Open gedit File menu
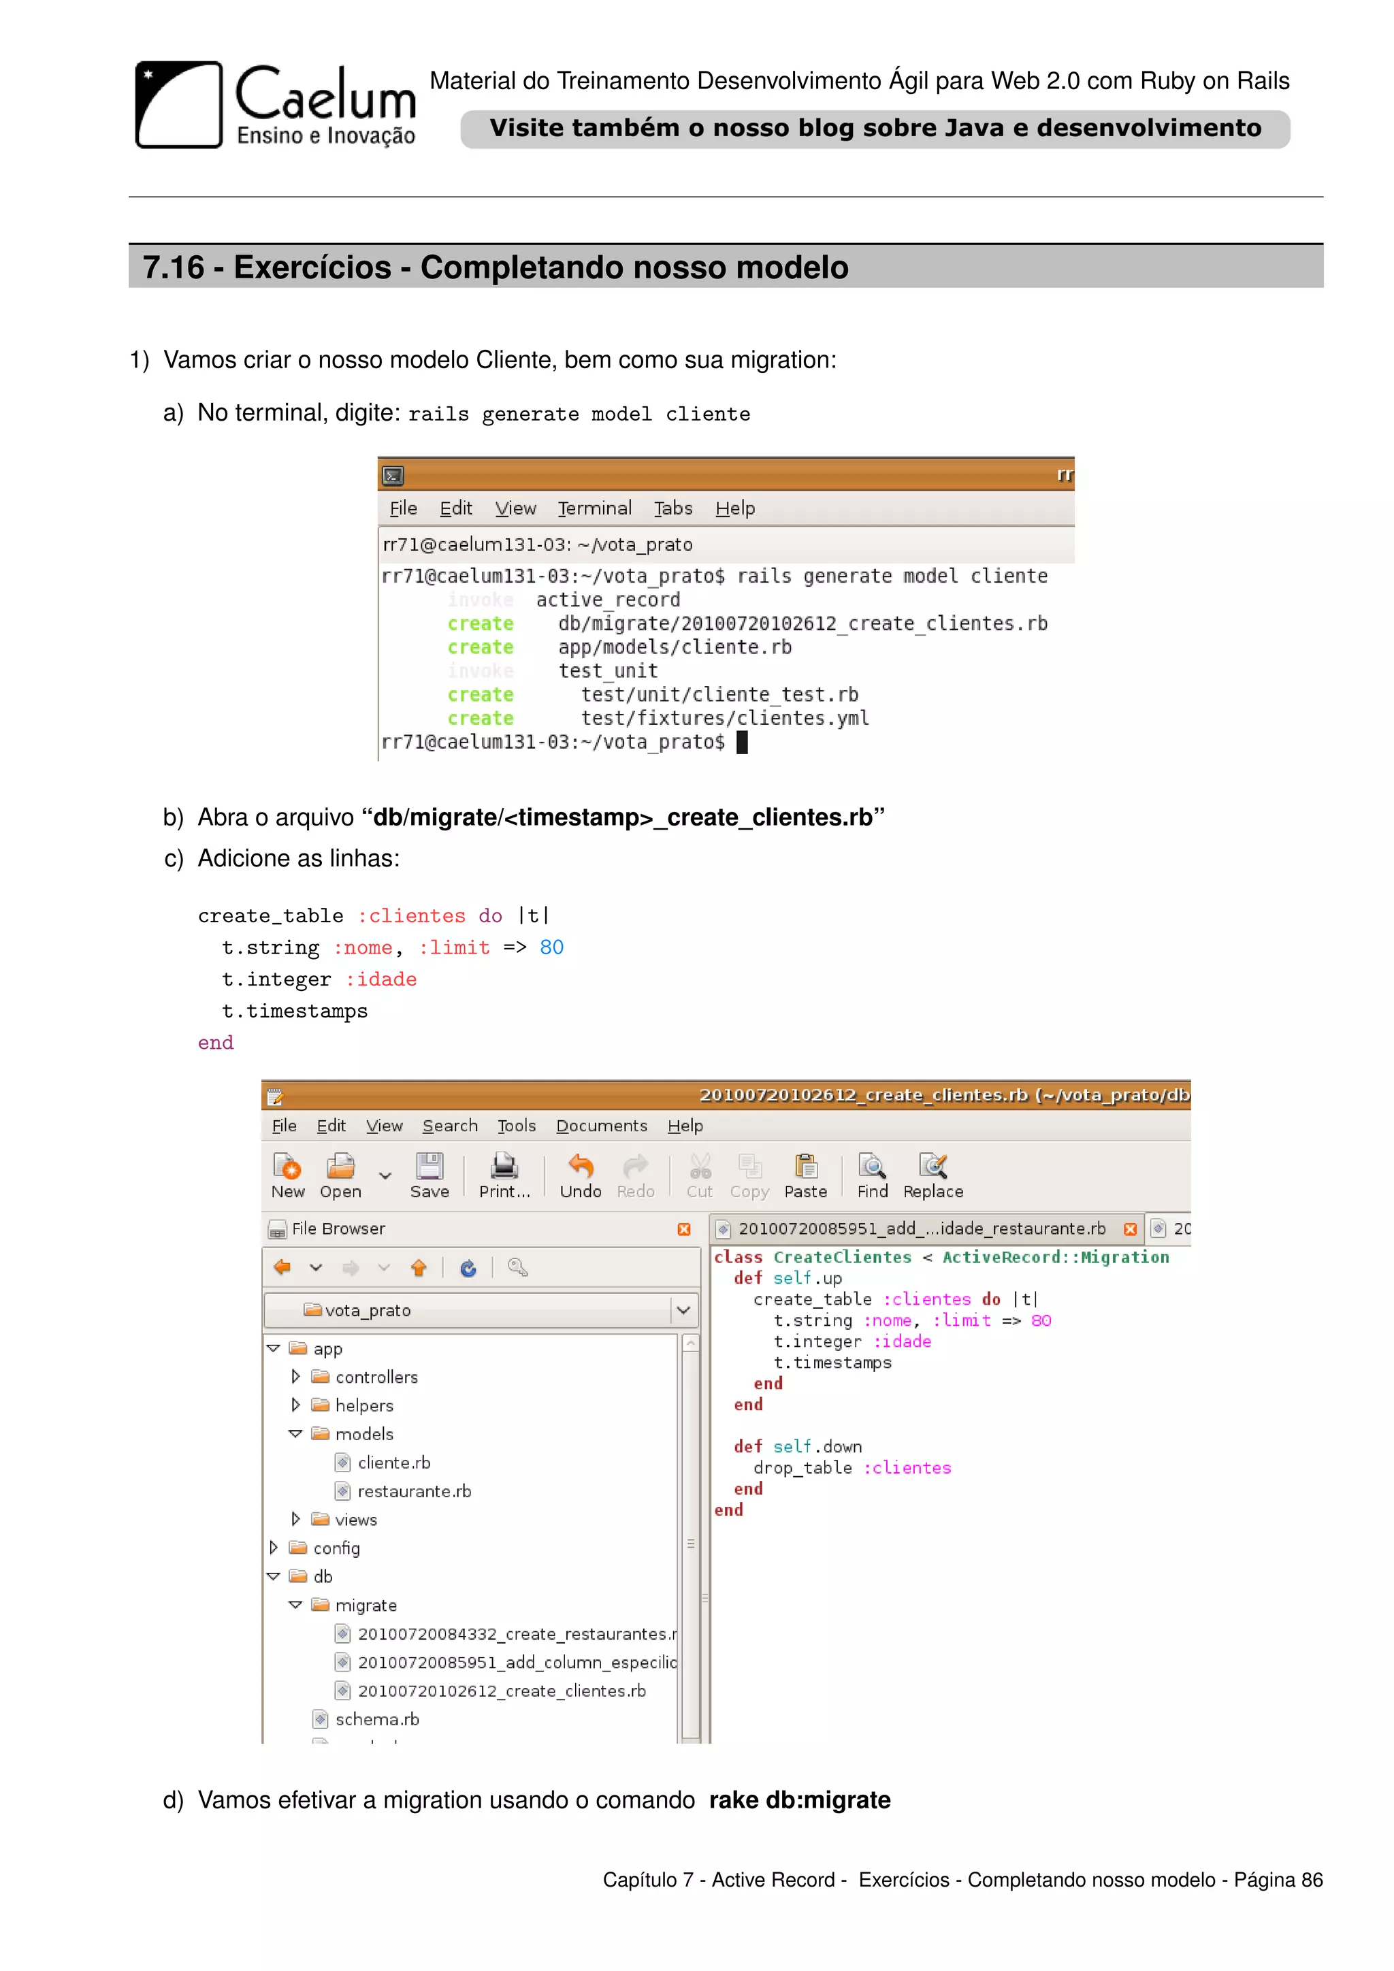Image resolution: width=1394 pixels, height=1971 pixels. pyautogui.click(x=284, y=1126)
